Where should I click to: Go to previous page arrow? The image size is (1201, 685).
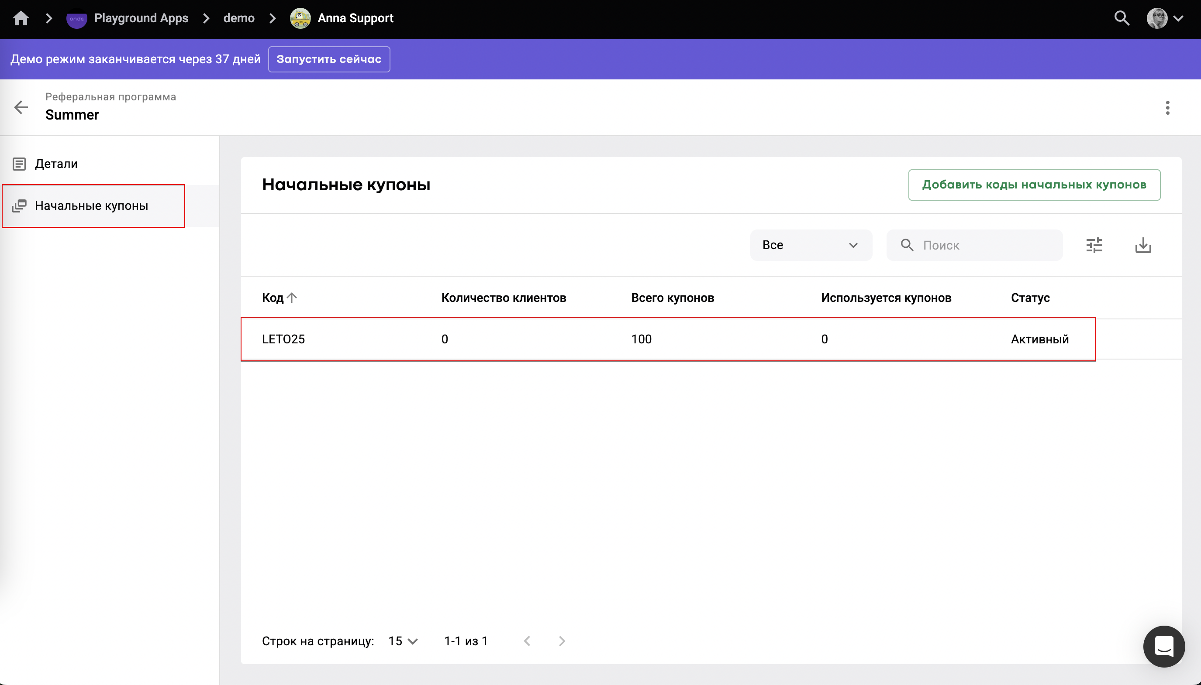pyautogui.click(x=527, y=641)
